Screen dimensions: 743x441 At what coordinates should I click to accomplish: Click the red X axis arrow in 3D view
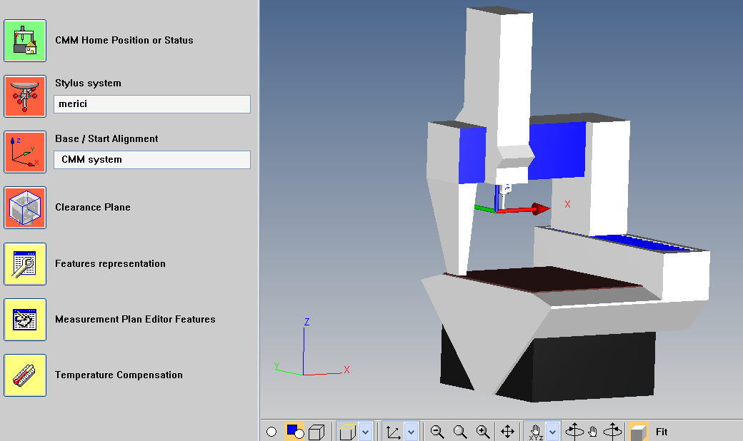pyautogui.click(x=526, y=209)
